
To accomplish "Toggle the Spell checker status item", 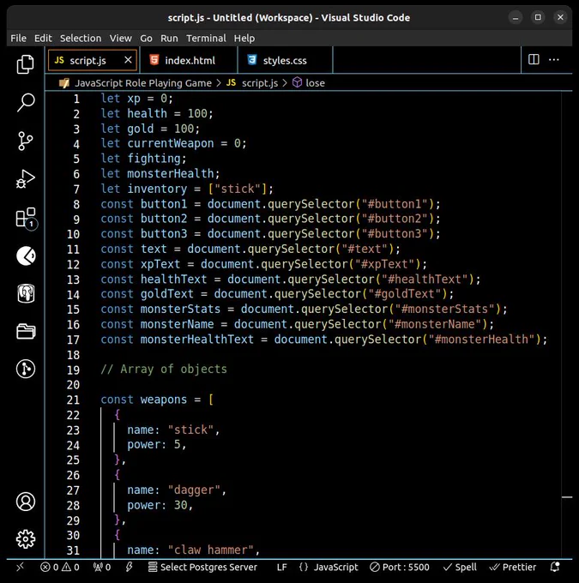I will [460, 567].
